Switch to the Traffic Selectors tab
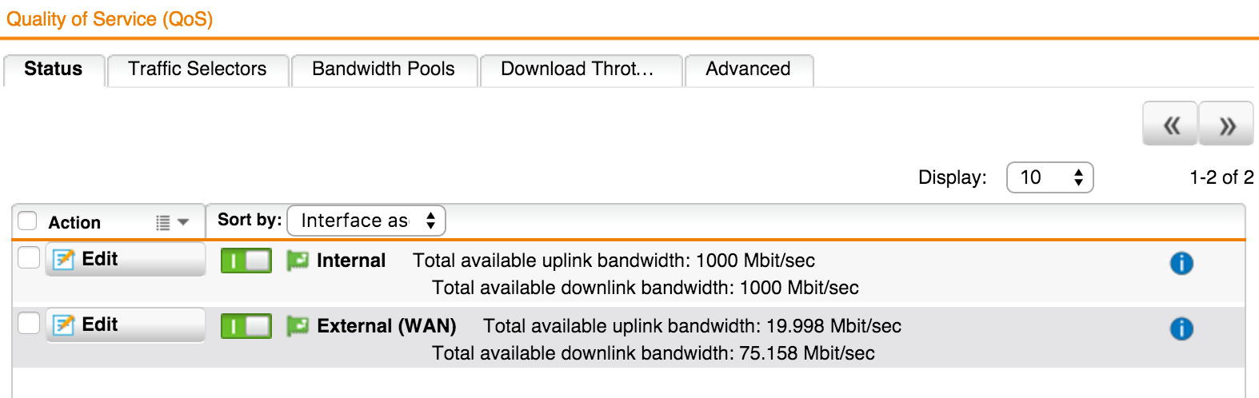The image size is (1259, 398). pyautogui.click(x=198, y=70)
